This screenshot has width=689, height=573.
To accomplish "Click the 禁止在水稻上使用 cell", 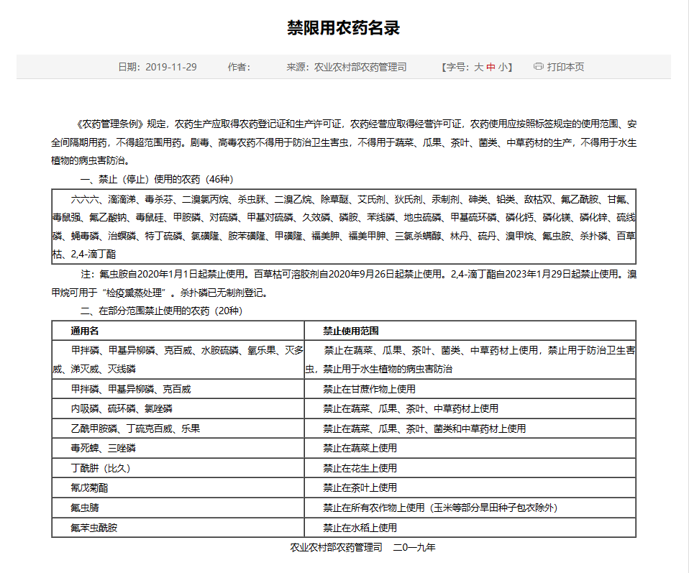I will (x=360, y=528).
